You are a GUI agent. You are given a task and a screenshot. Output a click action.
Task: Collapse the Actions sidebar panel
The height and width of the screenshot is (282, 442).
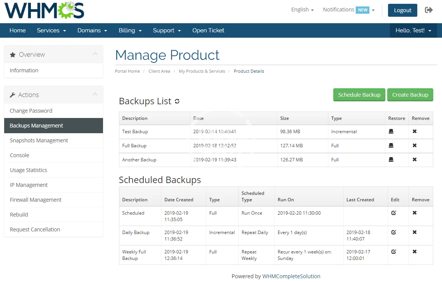(x=95, y=94)
